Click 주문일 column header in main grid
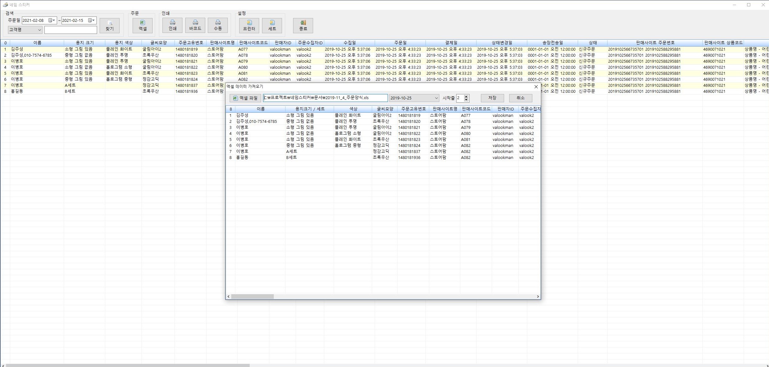The height and width of the screenshot is (367, 769). (400, 43)
